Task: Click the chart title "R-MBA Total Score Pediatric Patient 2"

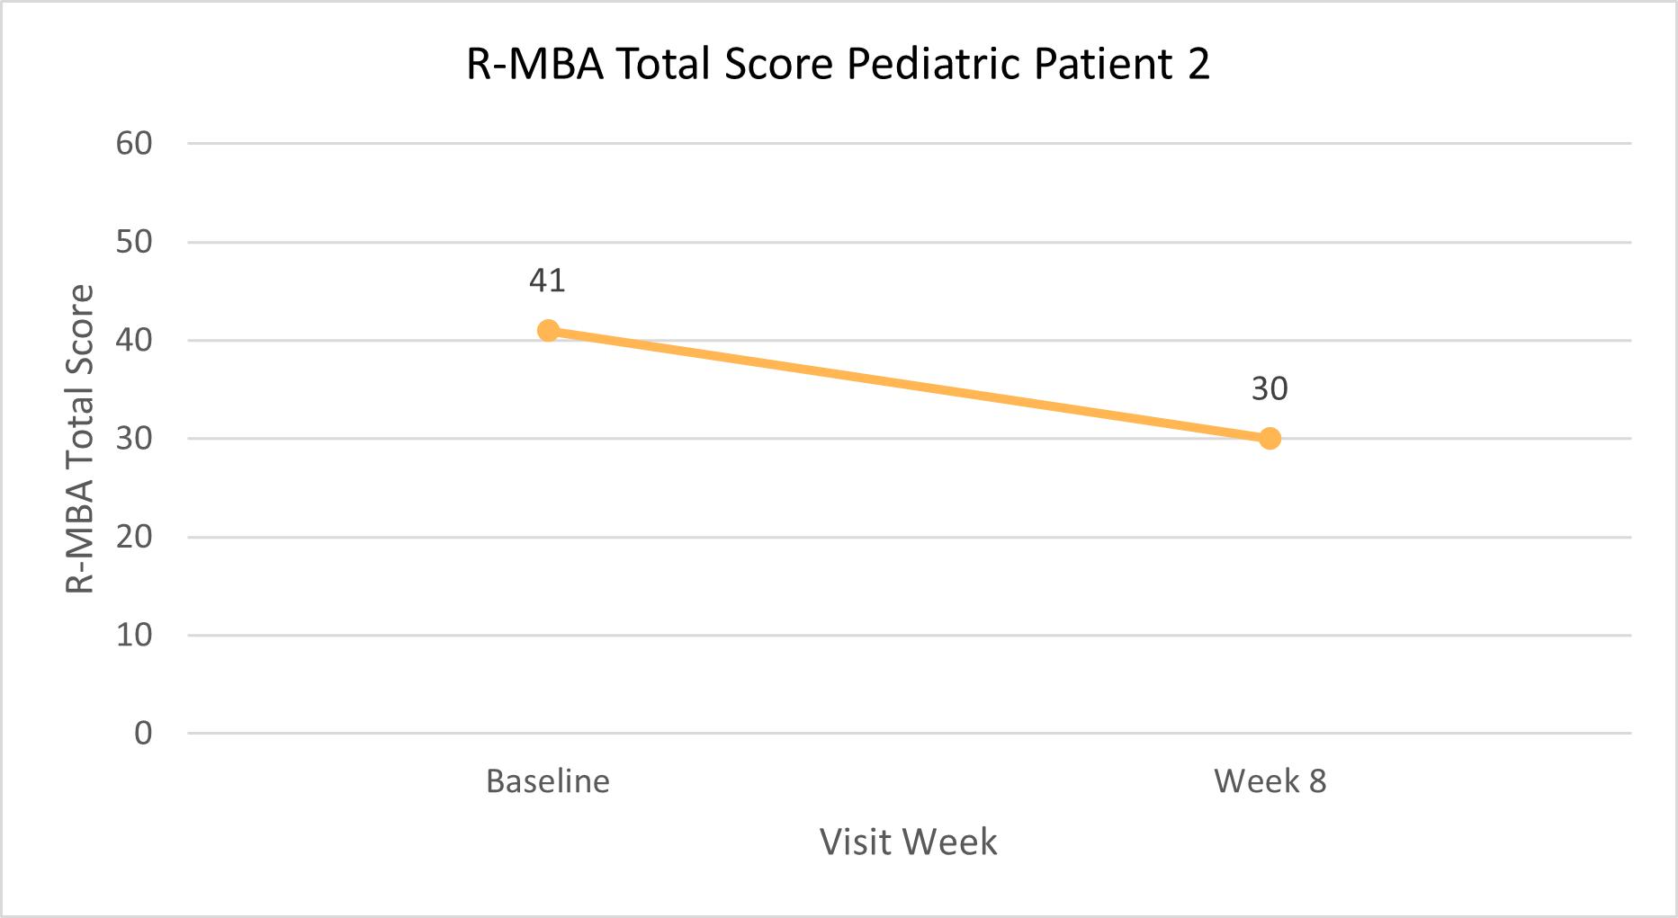Action: (x=838, y=65)
